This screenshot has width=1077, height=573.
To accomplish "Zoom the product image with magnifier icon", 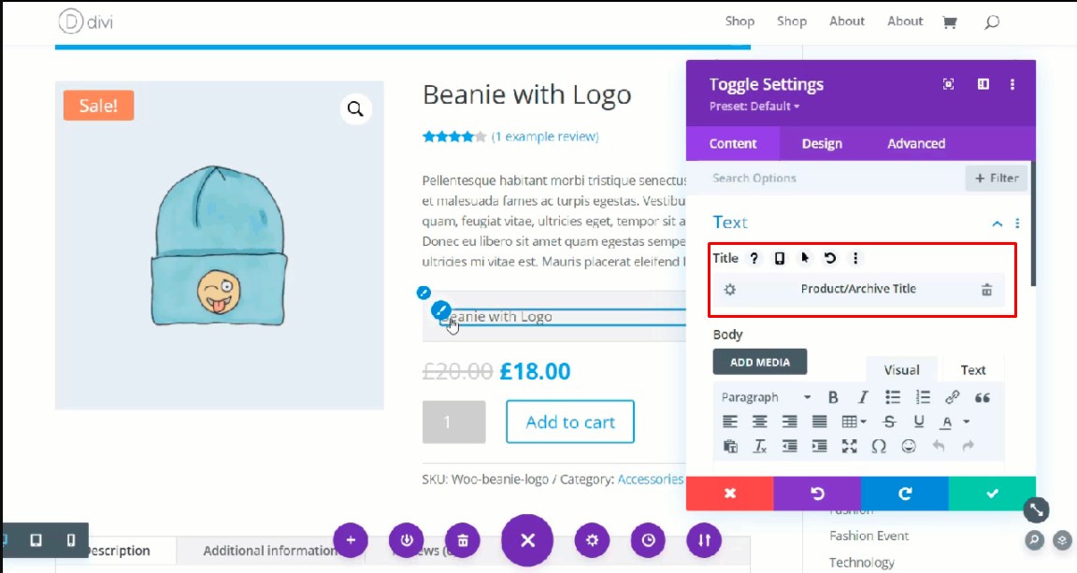I will (x=355, y=109).
